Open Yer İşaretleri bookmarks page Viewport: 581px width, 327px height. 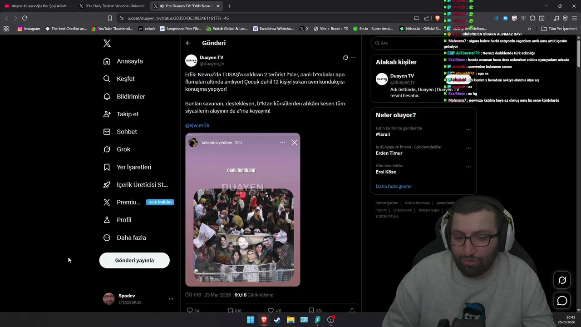point(128,167)
